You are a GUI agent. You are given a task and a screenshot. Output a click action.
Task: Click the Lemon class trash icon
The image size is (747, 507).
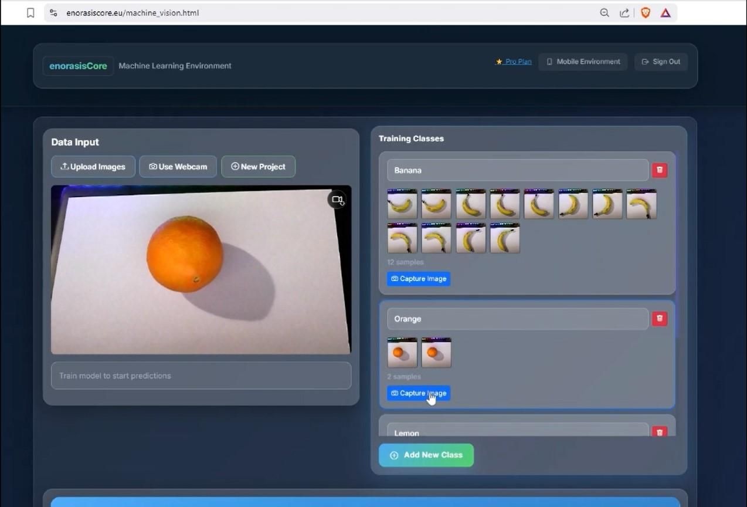[x=660, y=432]
